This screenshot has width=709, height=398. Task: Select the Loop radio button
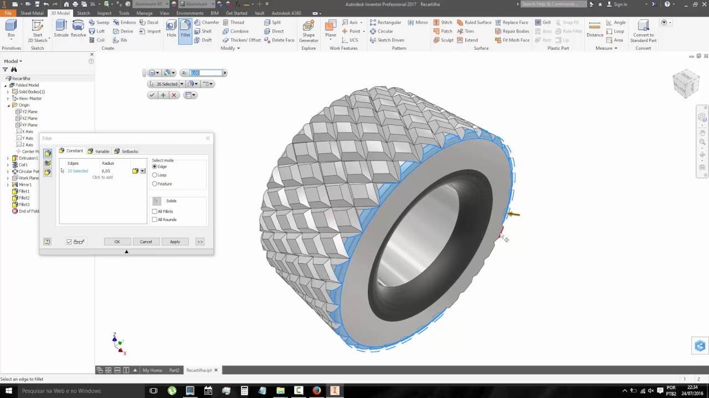[155, 175]
